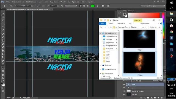
Task: Open Explorer help
Action: coord(161,23)
